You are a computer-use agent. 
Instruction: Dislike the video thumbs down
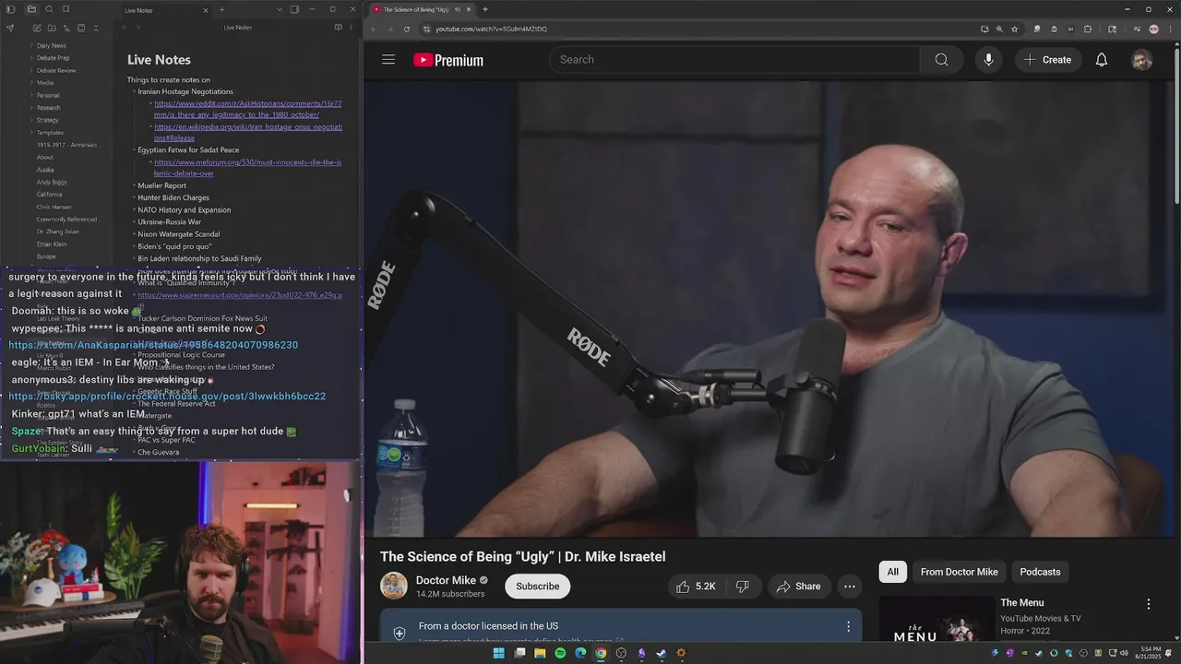pos(742,587)
